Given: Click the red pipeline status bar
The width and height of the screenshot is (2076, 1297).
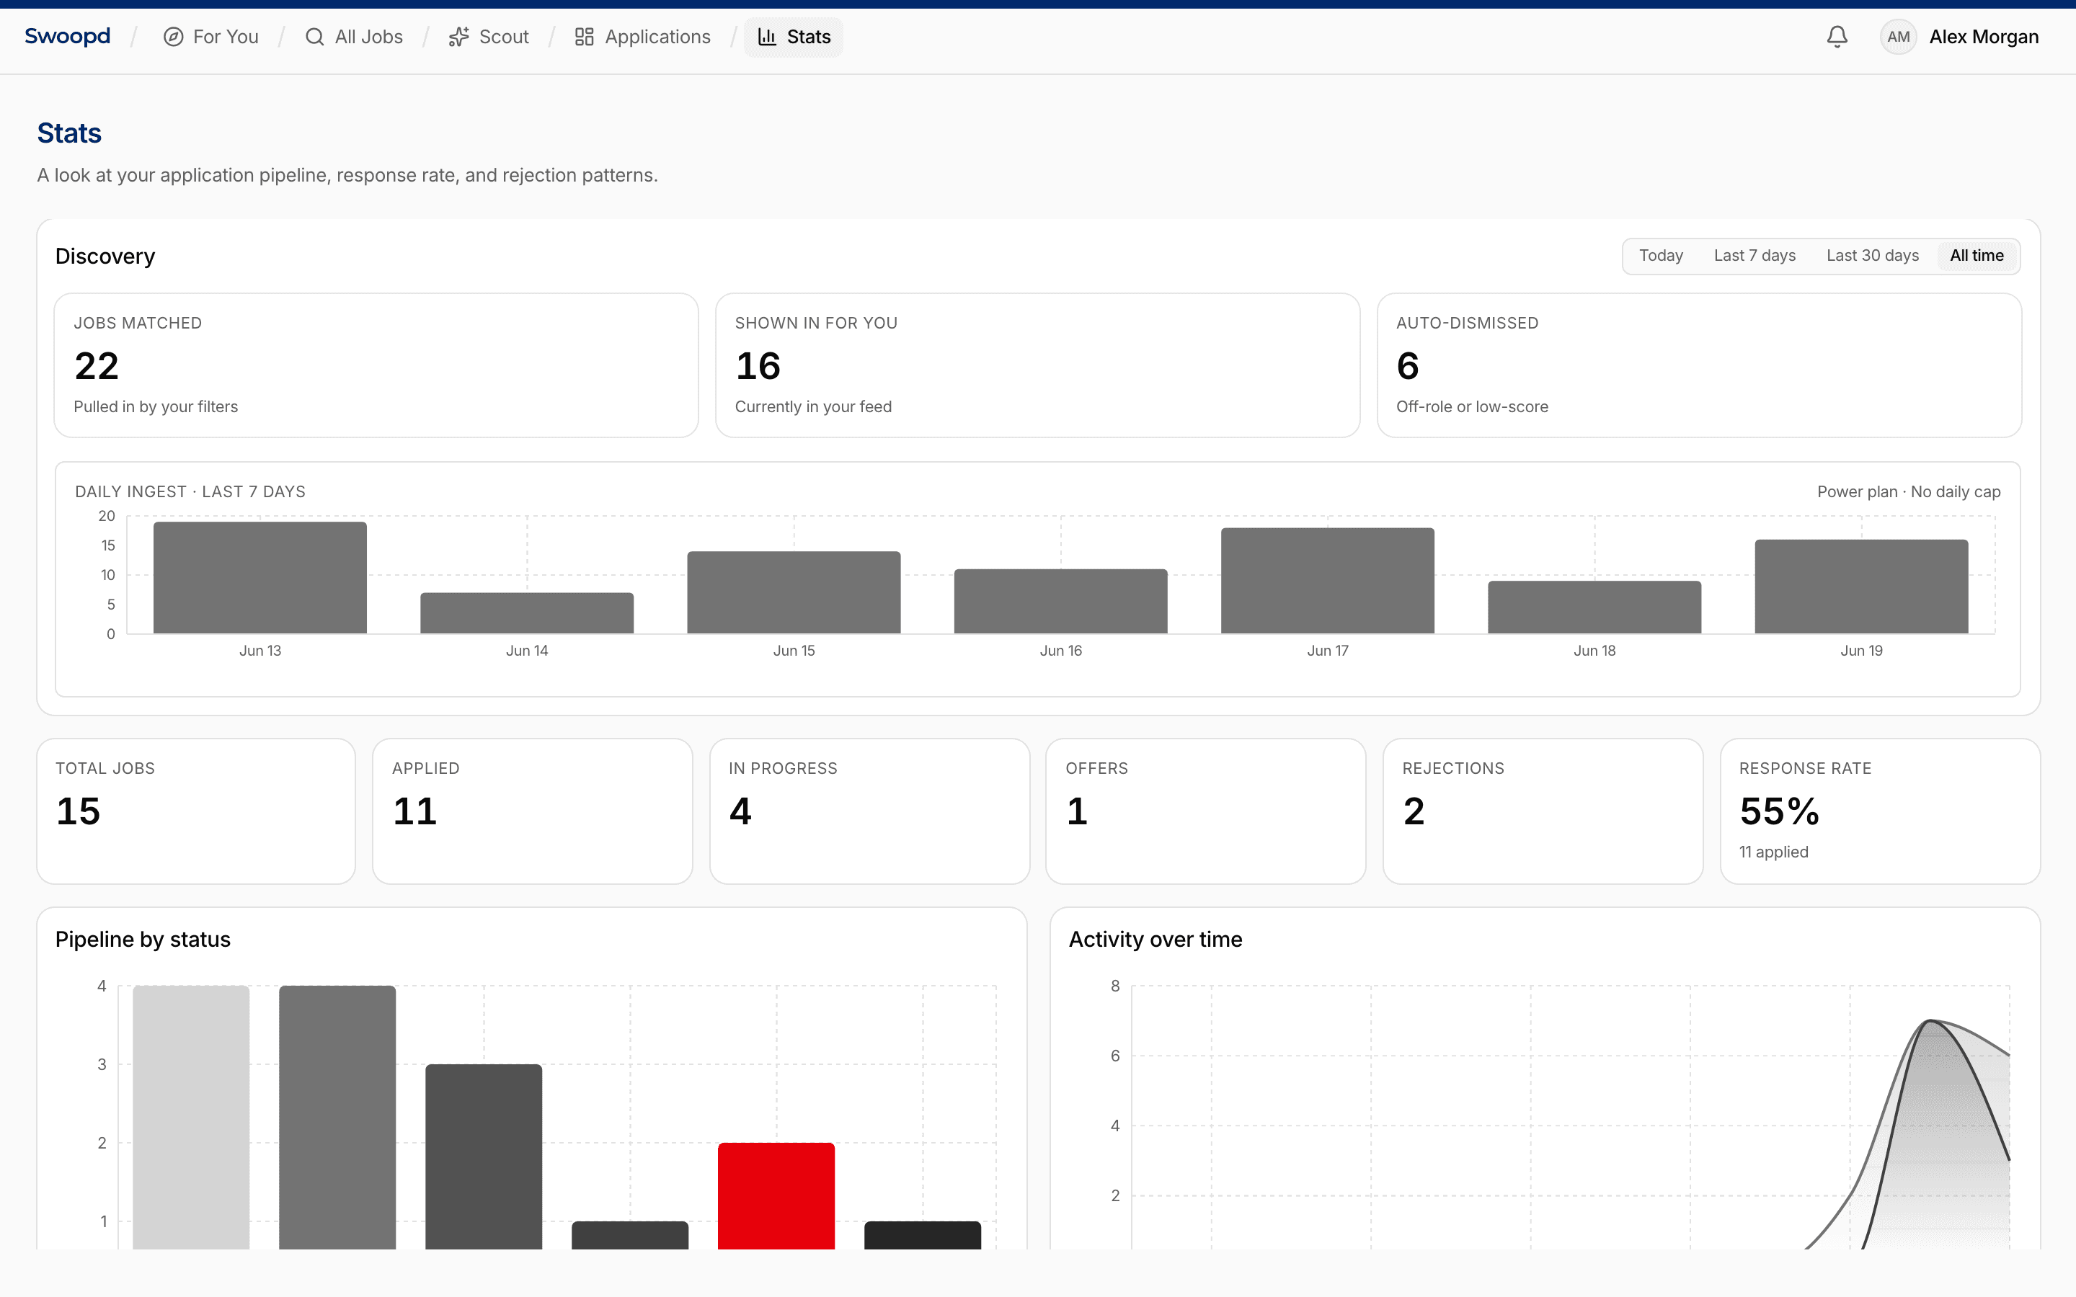Looking at the screenshot, I should pyautogui.click(x=776, y=1196).
